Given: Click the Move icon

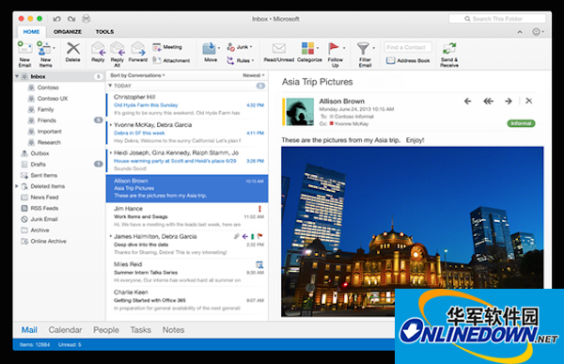Looking at the screenshot, I should coord(210,49).
